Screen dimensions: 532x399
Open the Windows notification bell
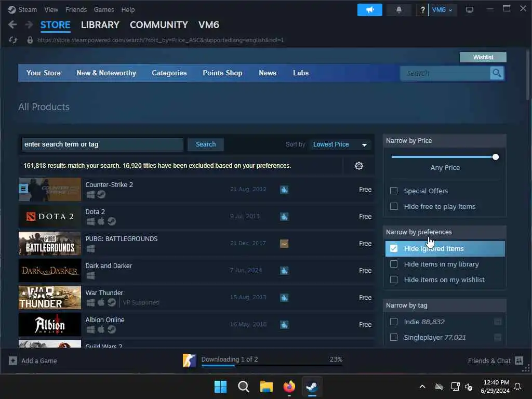517,387
